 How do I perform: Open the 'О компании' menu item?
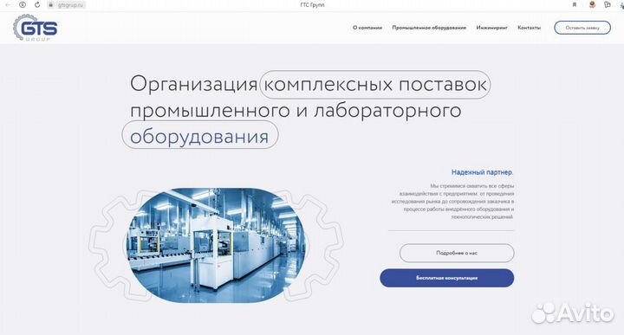coord(367,28)
